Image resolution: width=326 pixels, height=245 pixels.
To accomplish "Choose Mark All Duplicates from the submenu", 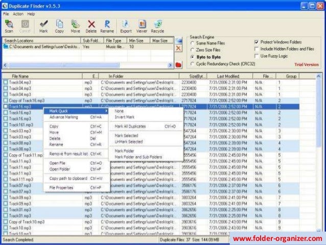I will pos(130,126).
